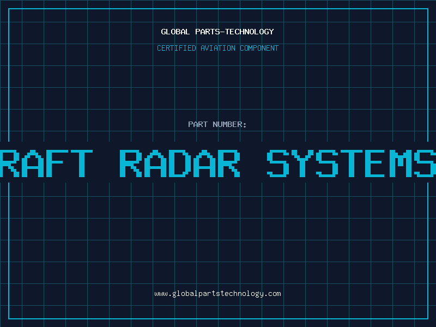Click the large SYSTEMS word in banner
This screenshot has height=327, width=436.
352,163
